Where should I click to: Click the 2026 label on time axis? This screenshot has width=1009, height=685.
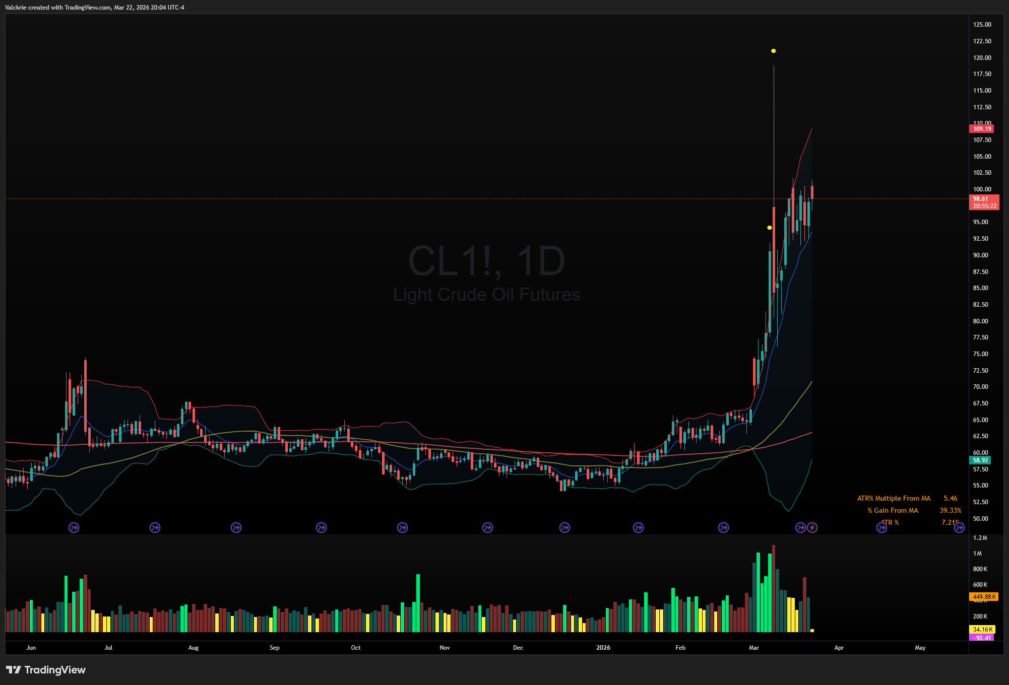(x=603, y=648)
